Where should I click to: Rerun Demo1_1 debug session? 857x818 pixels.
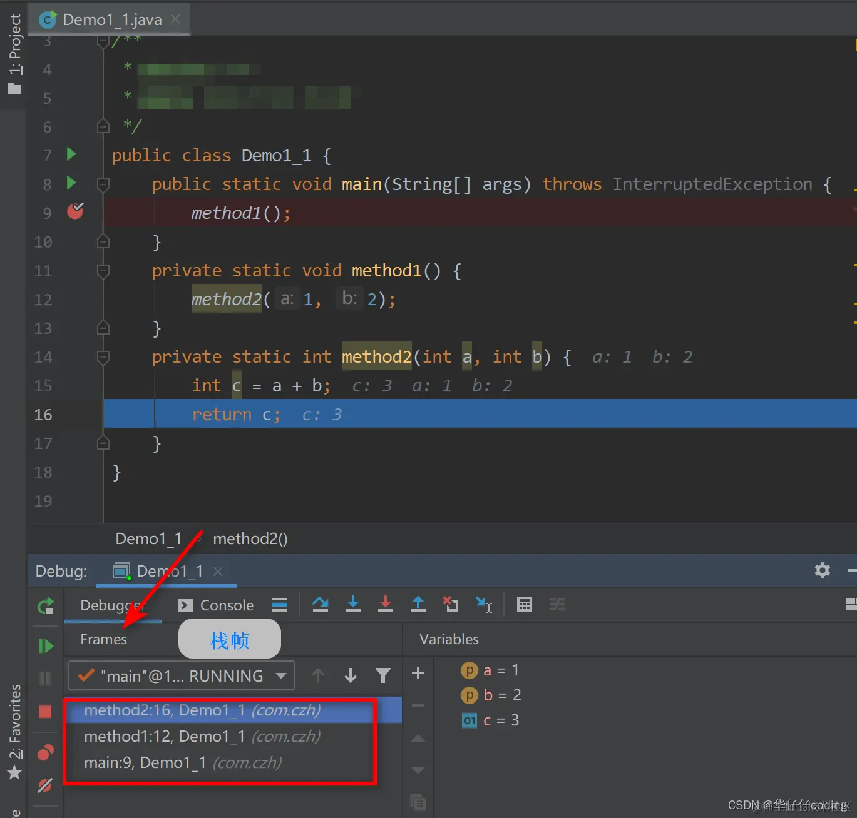tap(46, 606)
